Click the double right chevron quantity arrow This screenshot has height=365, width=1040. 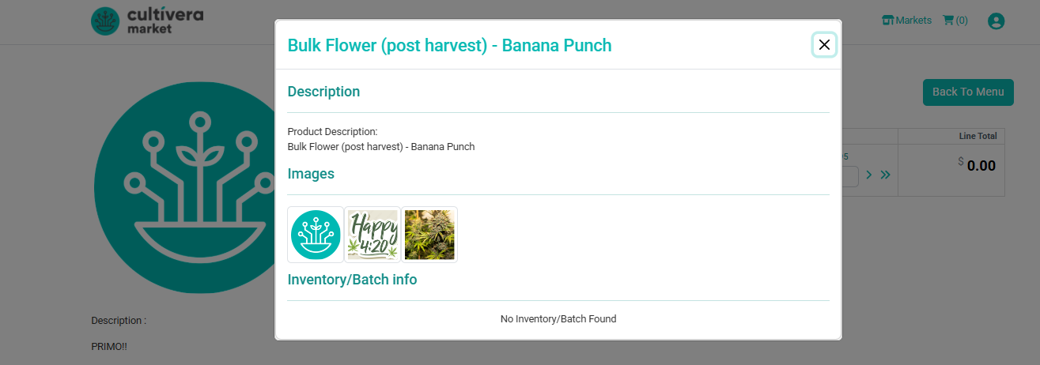(x=885, y=175)
